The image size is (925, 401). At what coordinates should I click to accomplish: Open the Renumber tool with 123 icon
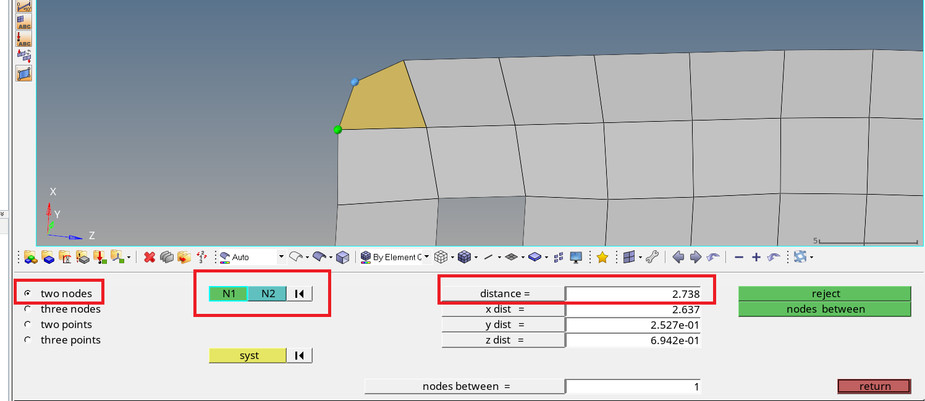click(x=201, y=257)
